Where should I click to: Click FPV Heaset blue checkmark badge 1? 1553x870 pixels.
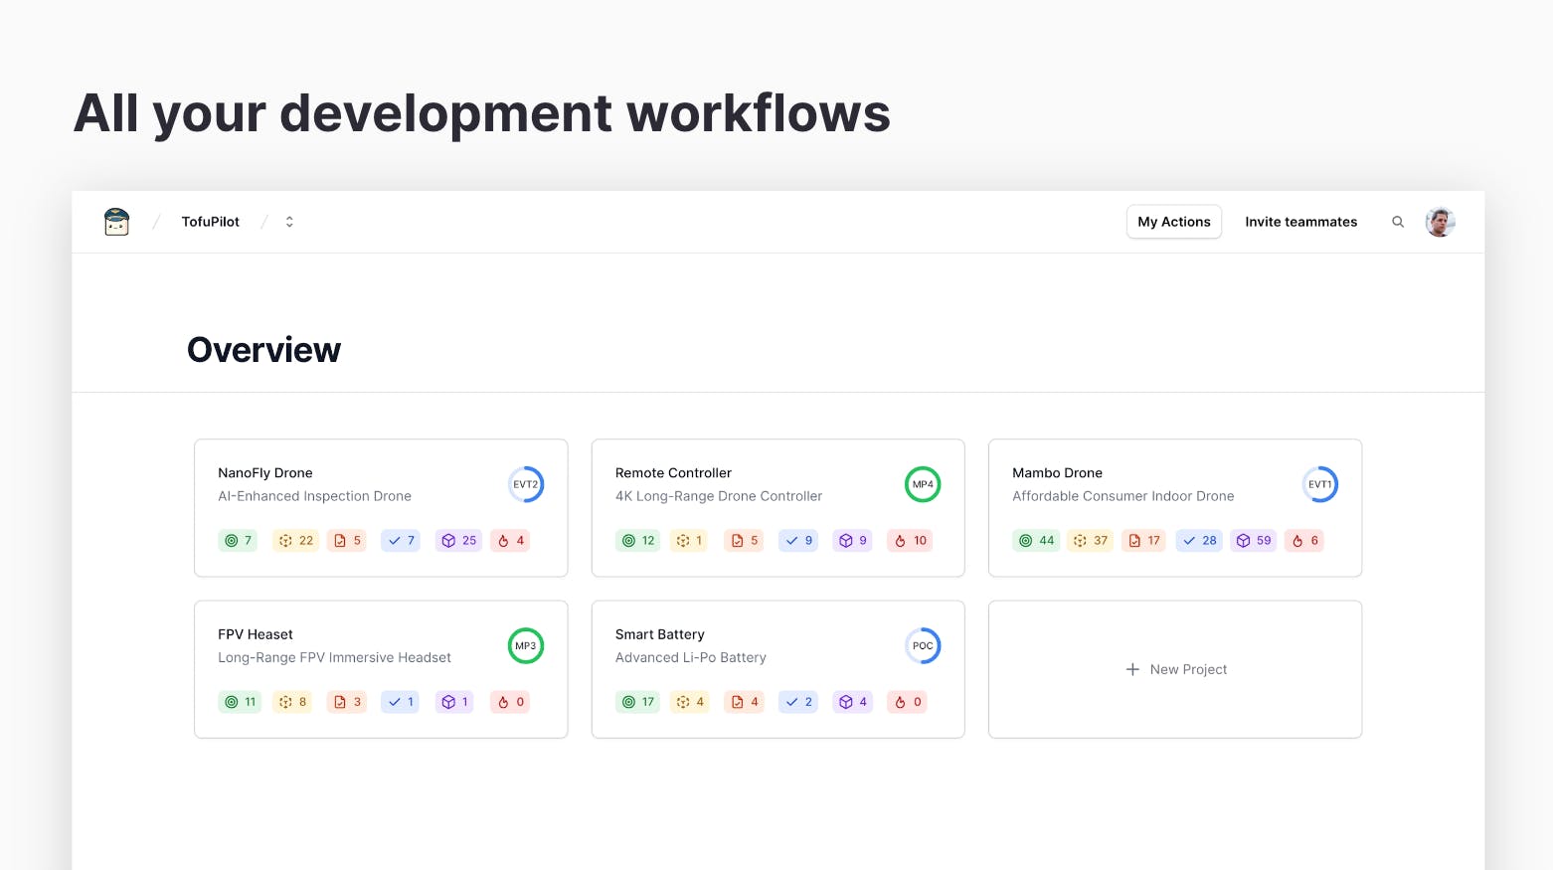point(401,702)
